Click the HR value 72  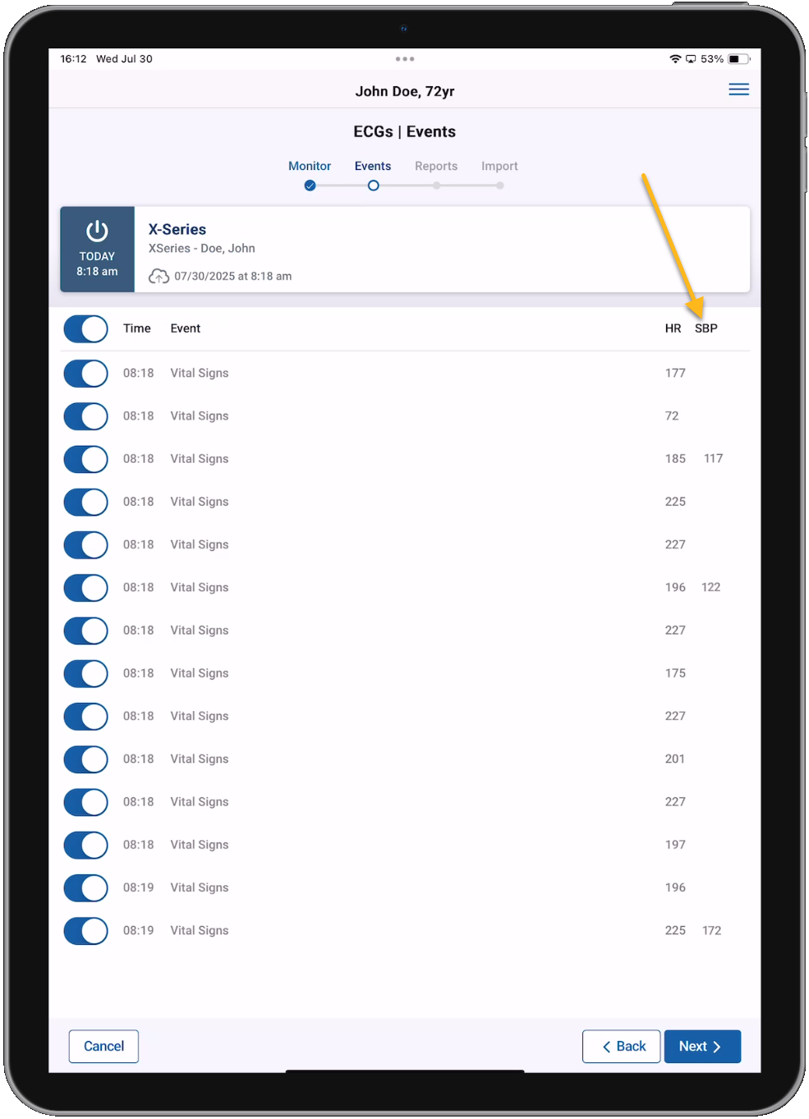click(672, 415)
